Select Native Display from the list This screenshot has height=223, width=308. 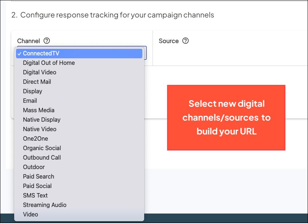[42, 120]
